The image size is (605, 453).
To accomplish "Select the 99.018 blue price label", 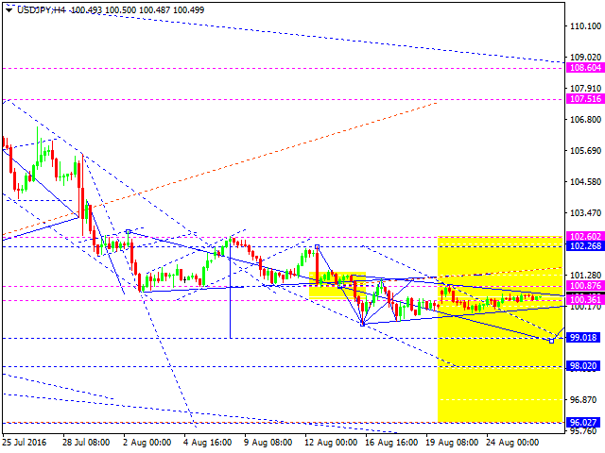I will [x=583, y=338].
